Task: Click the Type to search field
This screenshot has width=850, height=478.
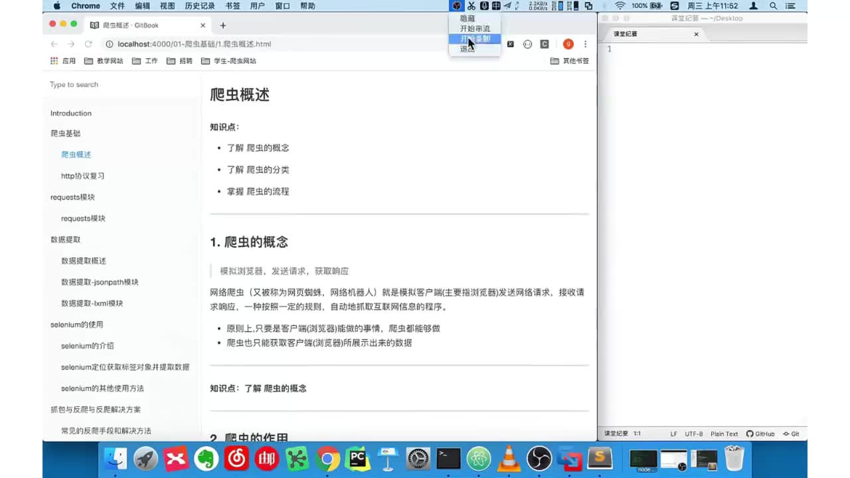Action: [x=122, y=84]
